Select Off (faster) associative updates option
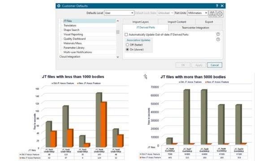 127,45
